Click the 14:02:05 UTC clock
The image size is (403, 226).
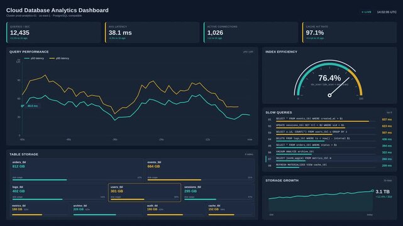[387, 12]
